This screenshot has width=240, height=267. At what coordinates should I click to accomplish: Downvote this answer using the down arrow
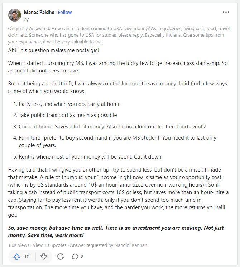tap(44, 257)
